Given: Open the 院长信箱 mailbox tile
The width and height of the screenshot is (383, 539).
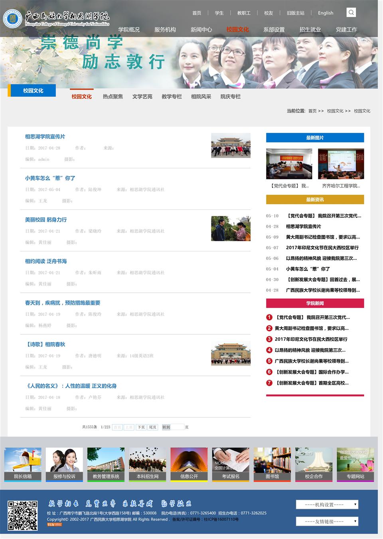Looking at the screenshot, I should pos(23,464).
